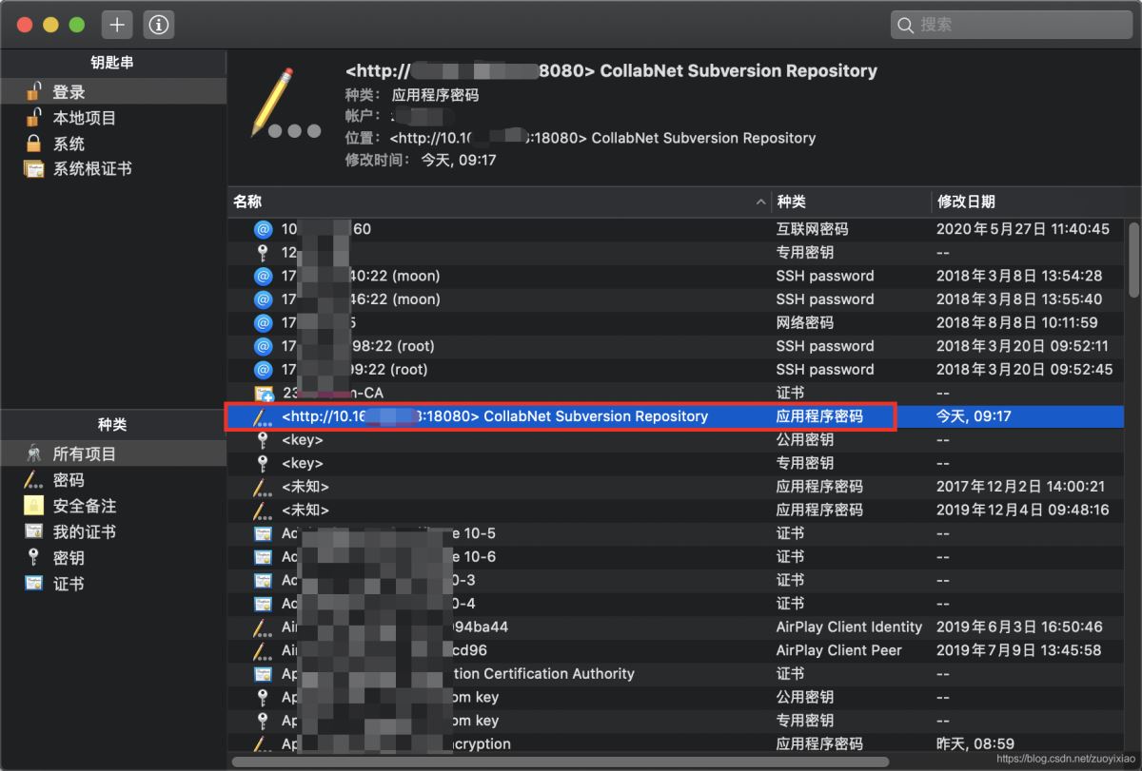Click pencil icon of AirPlay Client Peer row
The image size is (1142, 771).
(264, 650)
